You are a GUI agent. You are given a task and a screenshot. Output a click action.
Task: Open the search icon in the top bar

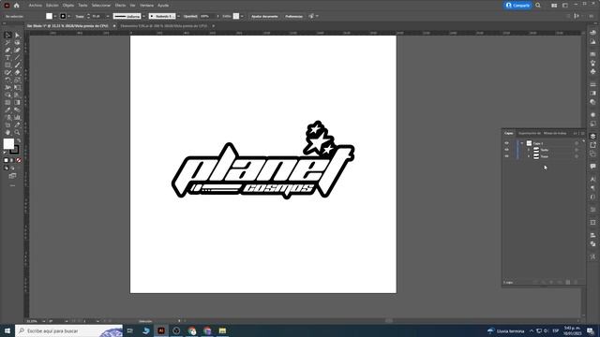click(x=538, y=6)
